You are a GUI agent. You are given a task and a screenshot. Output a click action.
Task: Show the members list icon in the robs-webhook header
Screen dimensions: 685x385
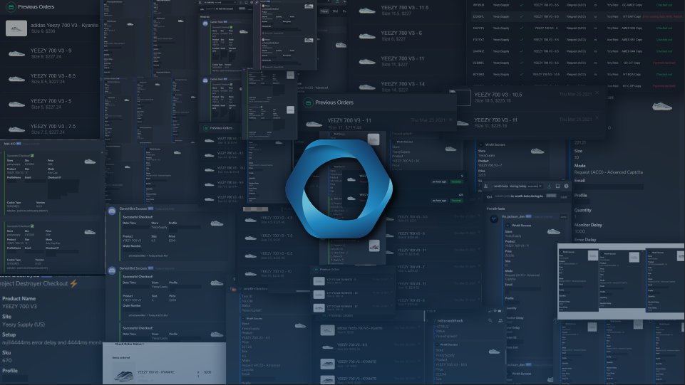(x=500, y=320)
